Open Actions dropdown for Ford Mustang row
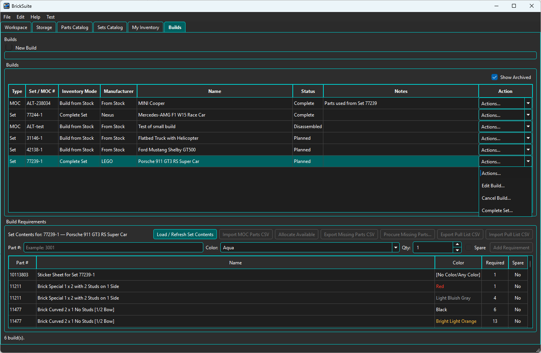Viewport: 541px width, 353px height. [x=528, y=150]
